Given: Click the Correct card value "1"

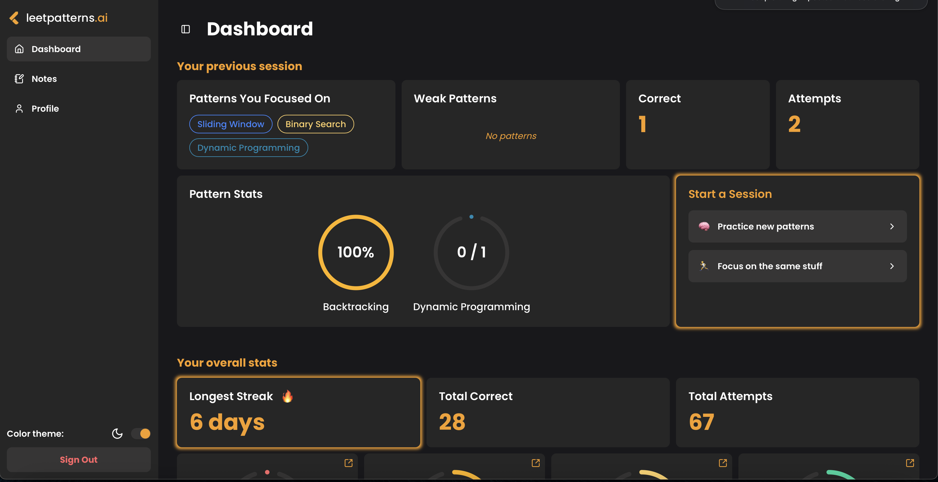Looking at the screenshot, I should 642,124.
